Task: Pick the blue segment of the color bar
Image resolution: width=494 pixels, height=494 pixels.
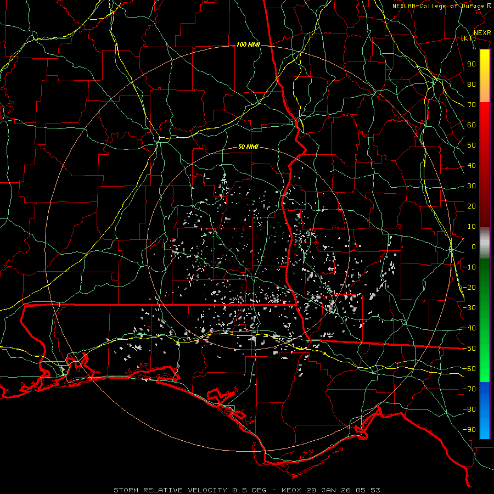Action: [485, 410]
